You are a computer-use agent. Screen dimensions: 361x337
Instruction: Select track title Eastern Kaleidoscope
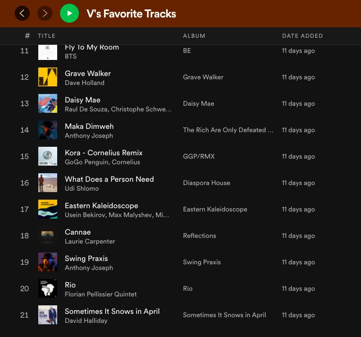[x=102, y=206]
